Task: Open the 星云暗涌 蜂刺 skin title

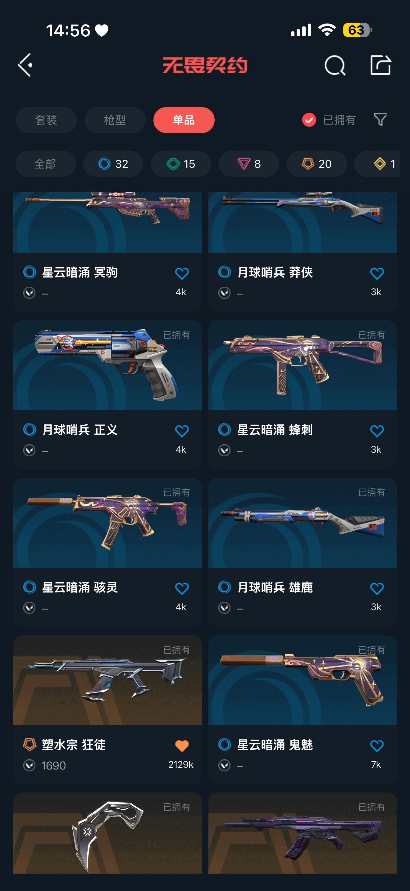Action: click(x=275, y=430)
